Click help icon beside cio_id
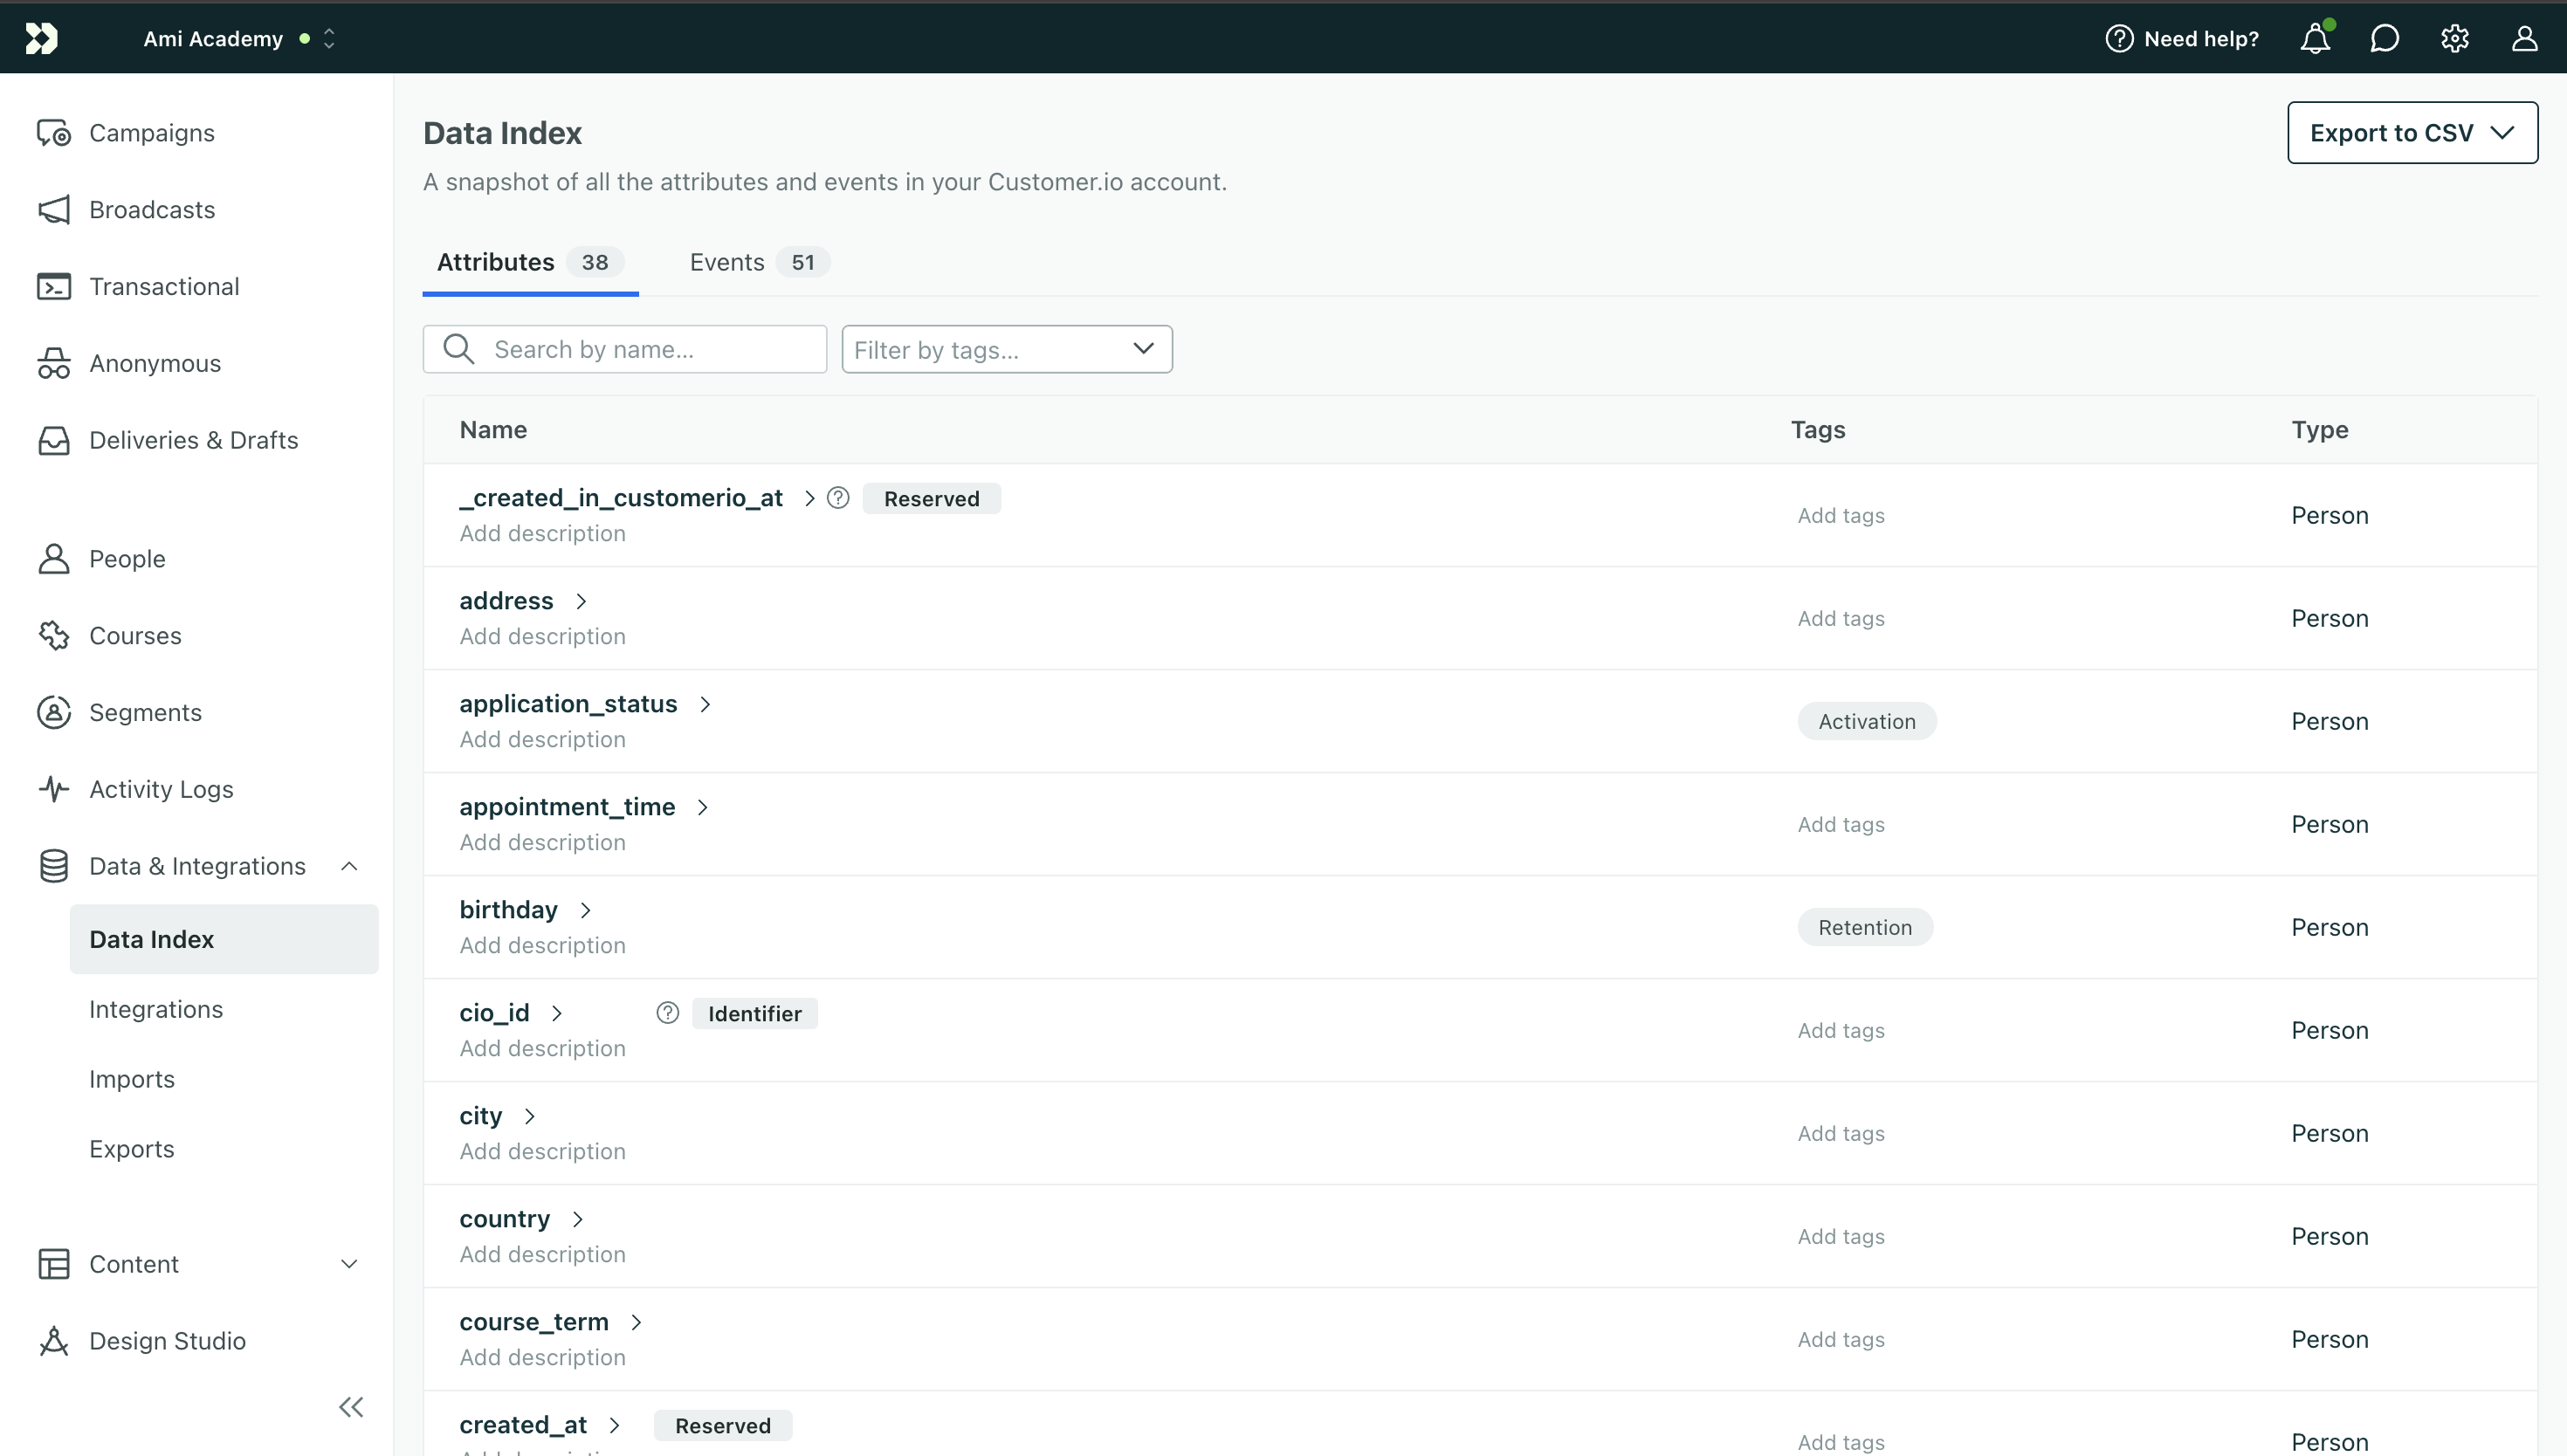Viewport: 2567px width, 1456px height. coord(668,1013)
